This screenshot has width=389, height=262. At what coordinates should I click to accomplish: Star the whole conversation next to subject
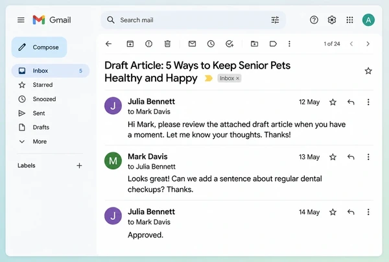pyautogui.click(x=368, y=71)
